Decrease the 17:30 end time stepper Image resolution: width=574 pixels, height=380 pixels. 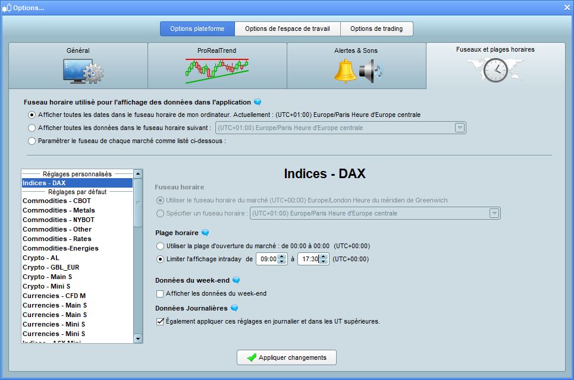pos(323,262)
